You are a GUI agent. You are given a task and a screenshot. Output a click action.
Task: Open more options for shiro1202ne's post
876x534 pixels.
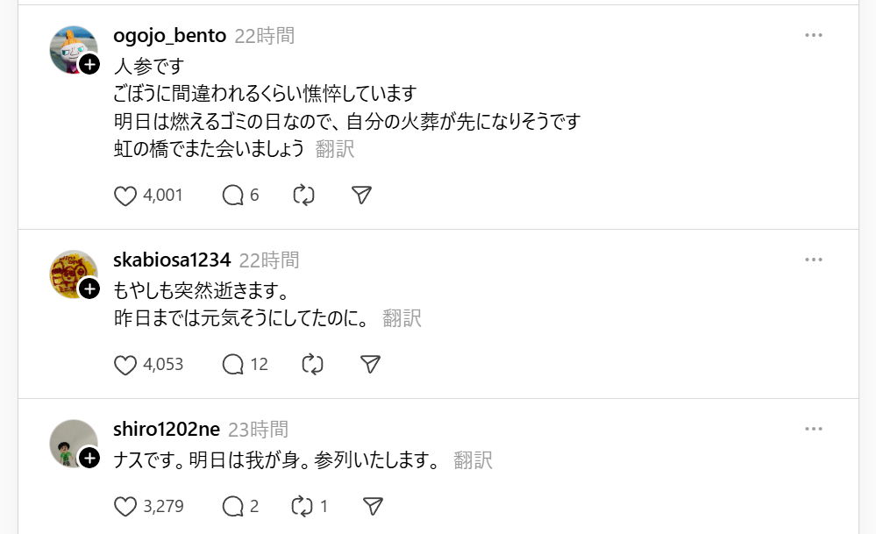coord(814,429)
